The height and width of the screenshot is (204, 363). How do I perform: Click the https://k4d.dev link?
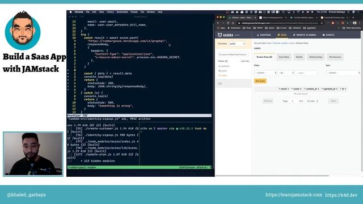click(341, 195)
